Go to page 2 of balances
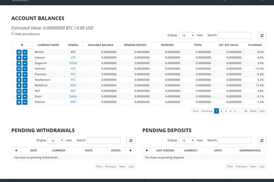 tap(221, 111)
